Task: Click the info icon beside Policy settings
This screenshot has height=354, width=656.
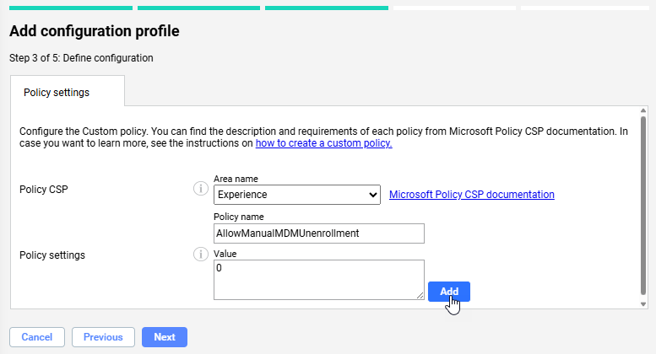Action: point(201,254)
